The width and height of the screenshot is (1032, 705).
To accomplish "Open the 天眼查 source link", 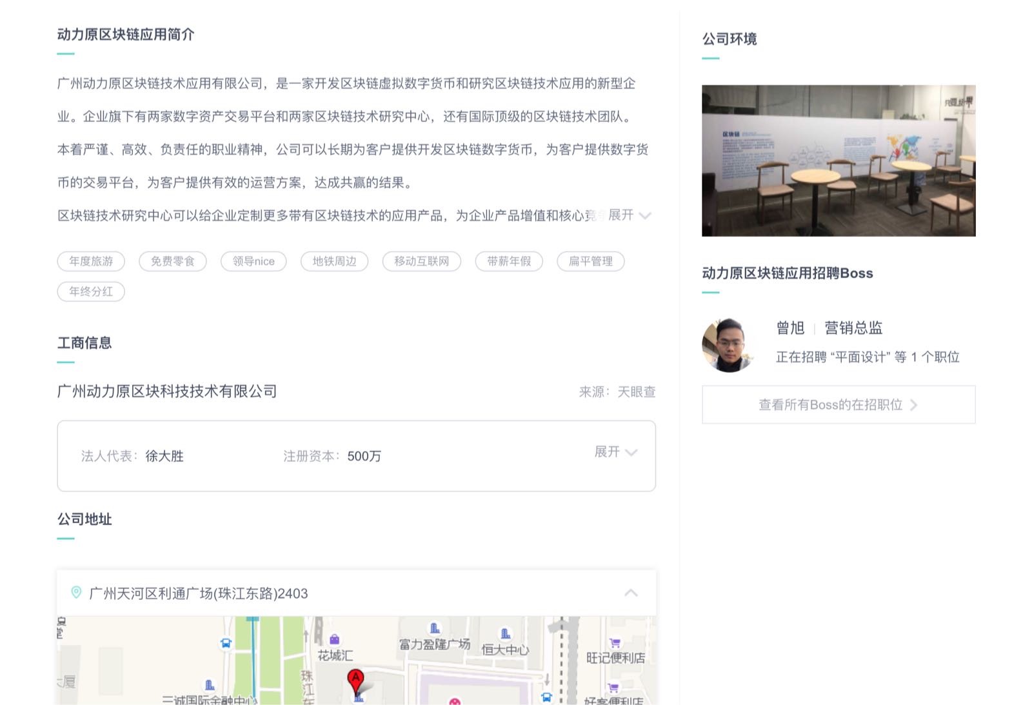I will pyautogui.click(x=636, y=392).
